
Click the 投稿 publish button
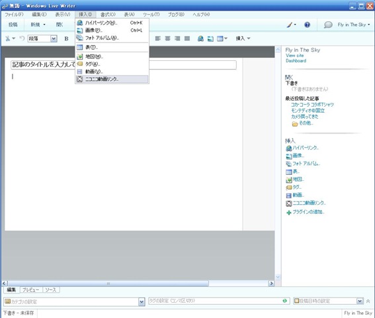13,25
